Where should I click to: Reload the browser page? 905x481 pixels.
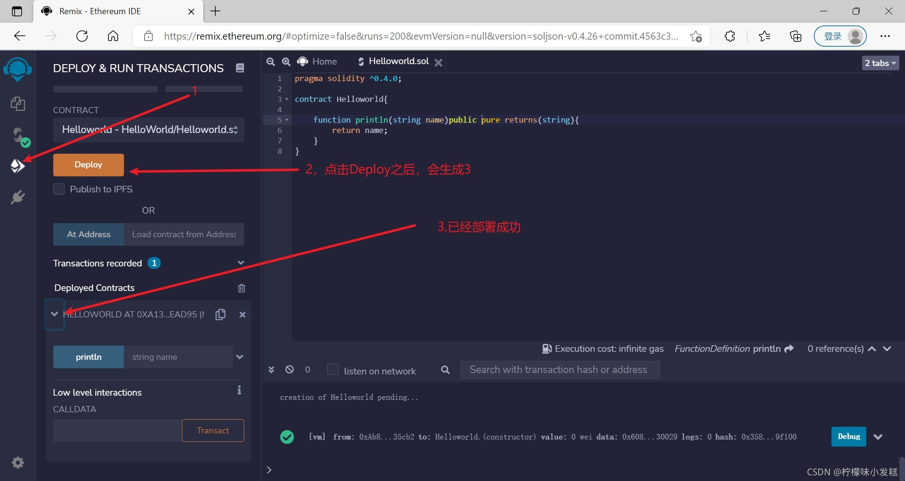click(82, 36)
